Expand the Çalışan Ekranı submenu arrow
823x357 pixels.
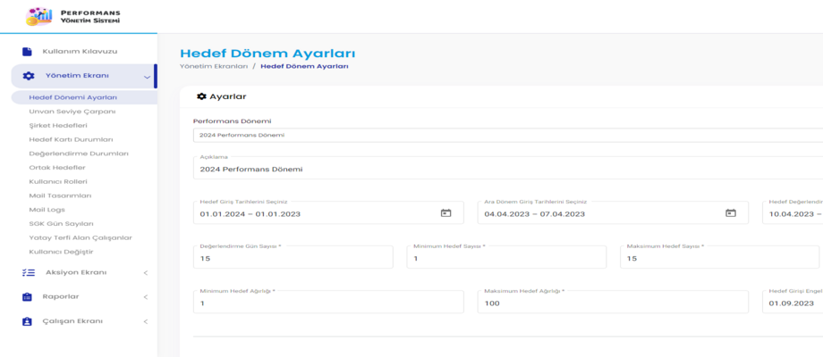pos(146,321)
